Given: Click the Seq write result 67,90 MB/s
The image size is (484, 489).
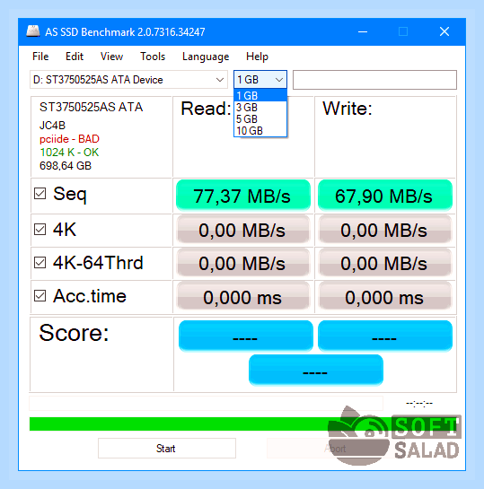Looking at the screenshot, I should pyautogui.click(x=384, y=196).
